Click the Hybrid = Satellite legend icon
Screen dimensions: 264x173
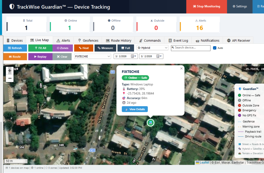tap(240, 149)
